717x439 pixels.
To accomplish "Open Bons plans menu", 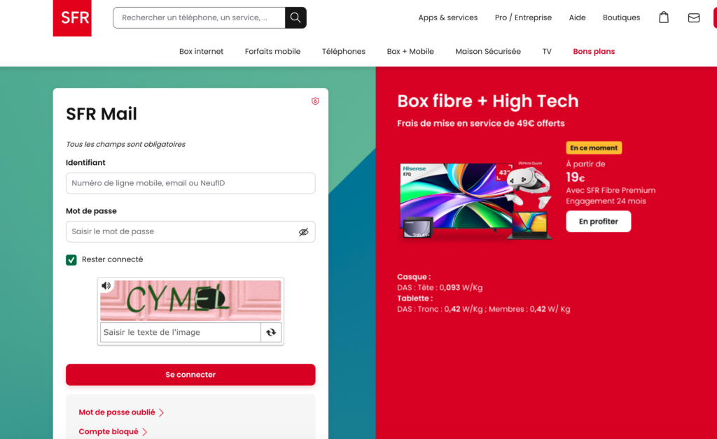I will click(594, 52).
